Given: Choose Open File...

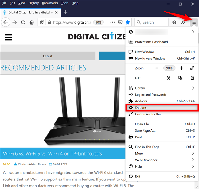Looking at the screenshot, I should [162, 124].
